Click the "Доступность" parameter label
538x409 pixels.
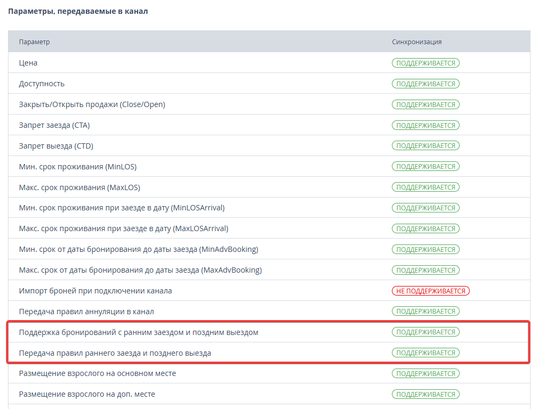coord(42,84)
